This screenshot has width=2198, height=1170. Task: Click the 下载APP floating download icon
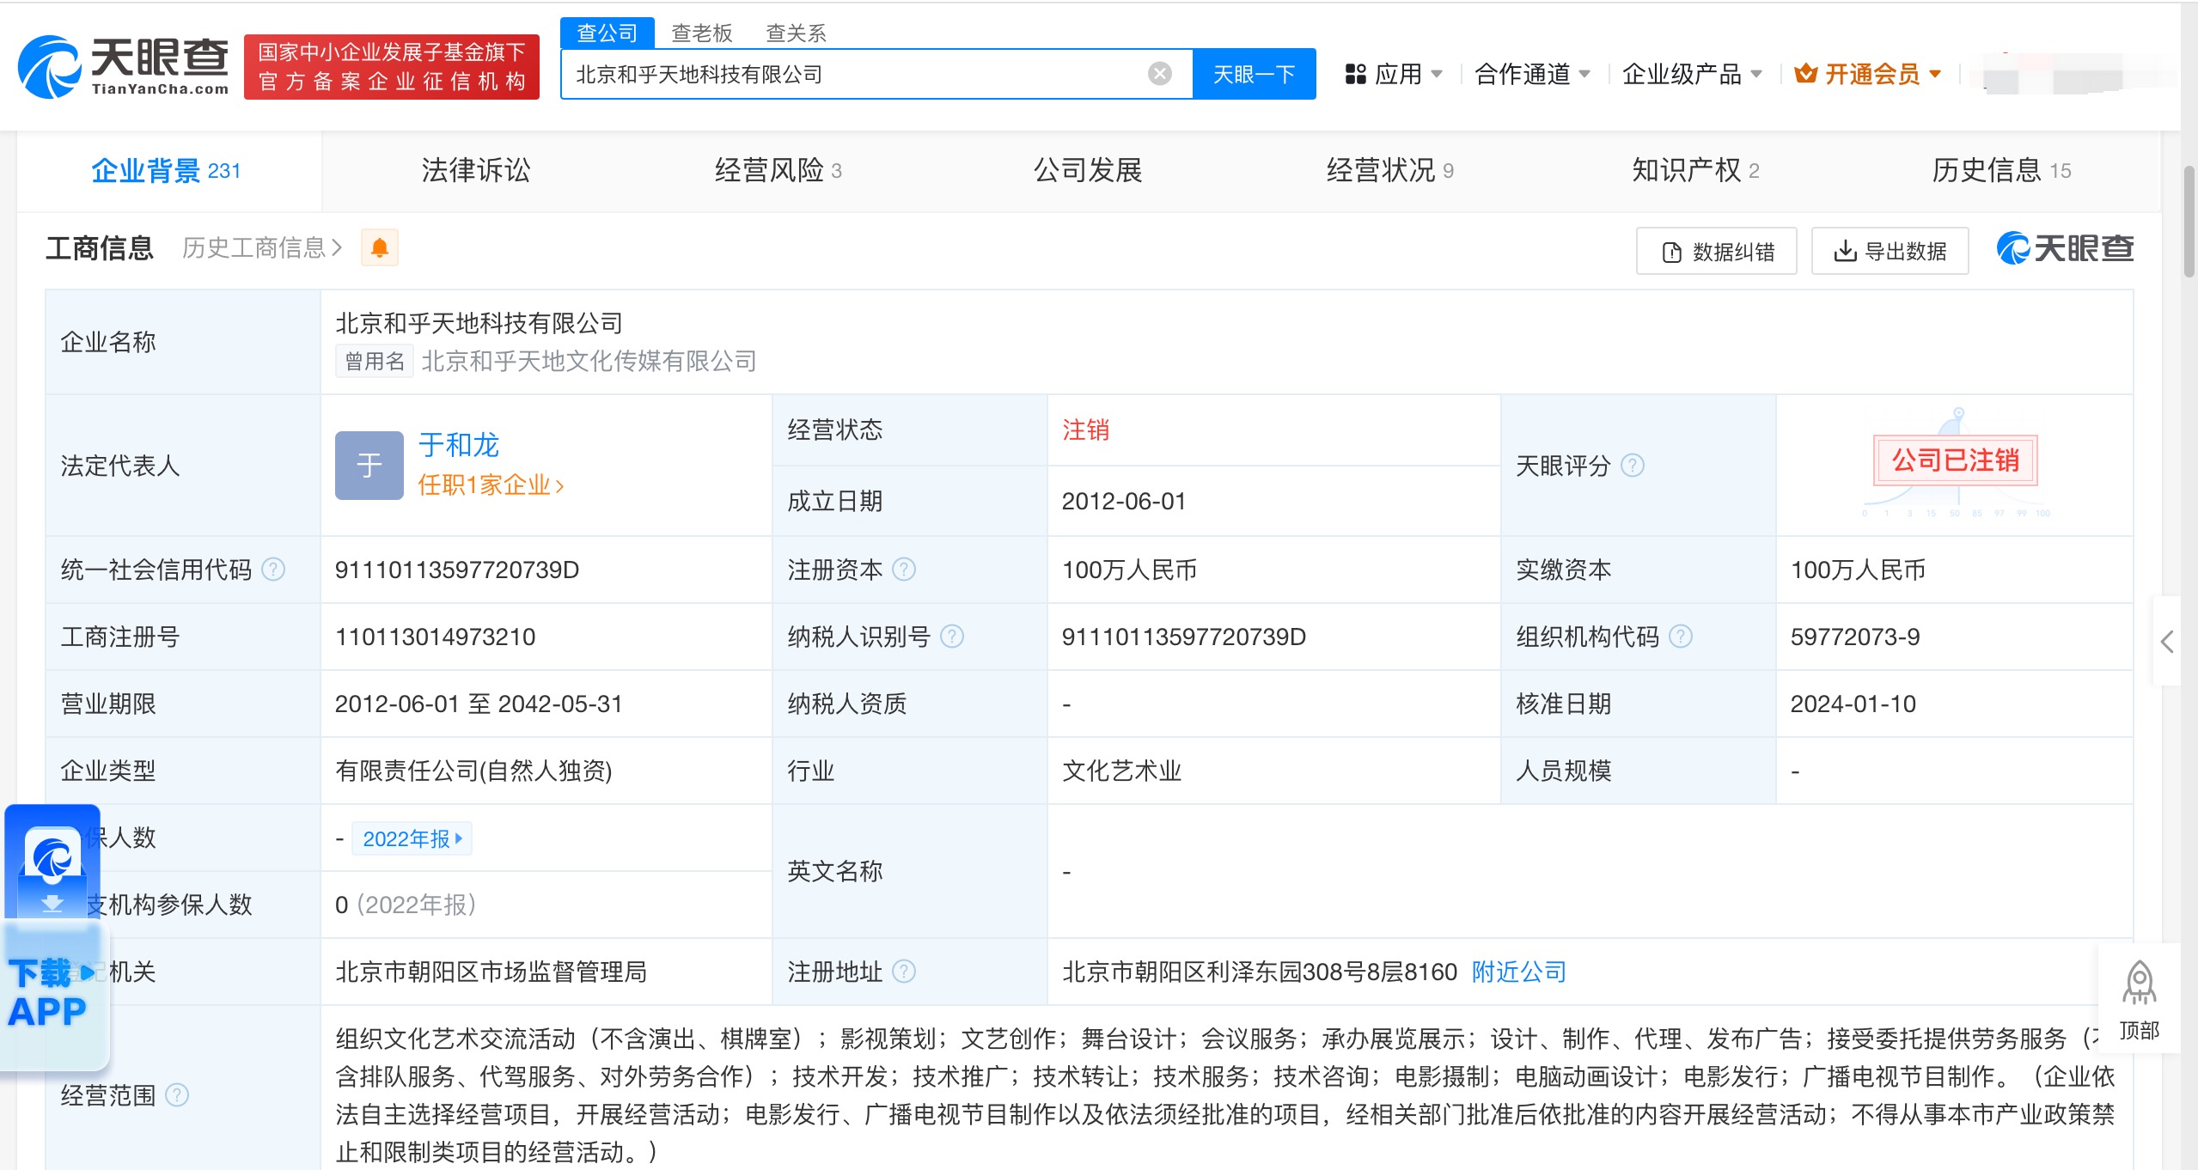[x=53, y=937]
